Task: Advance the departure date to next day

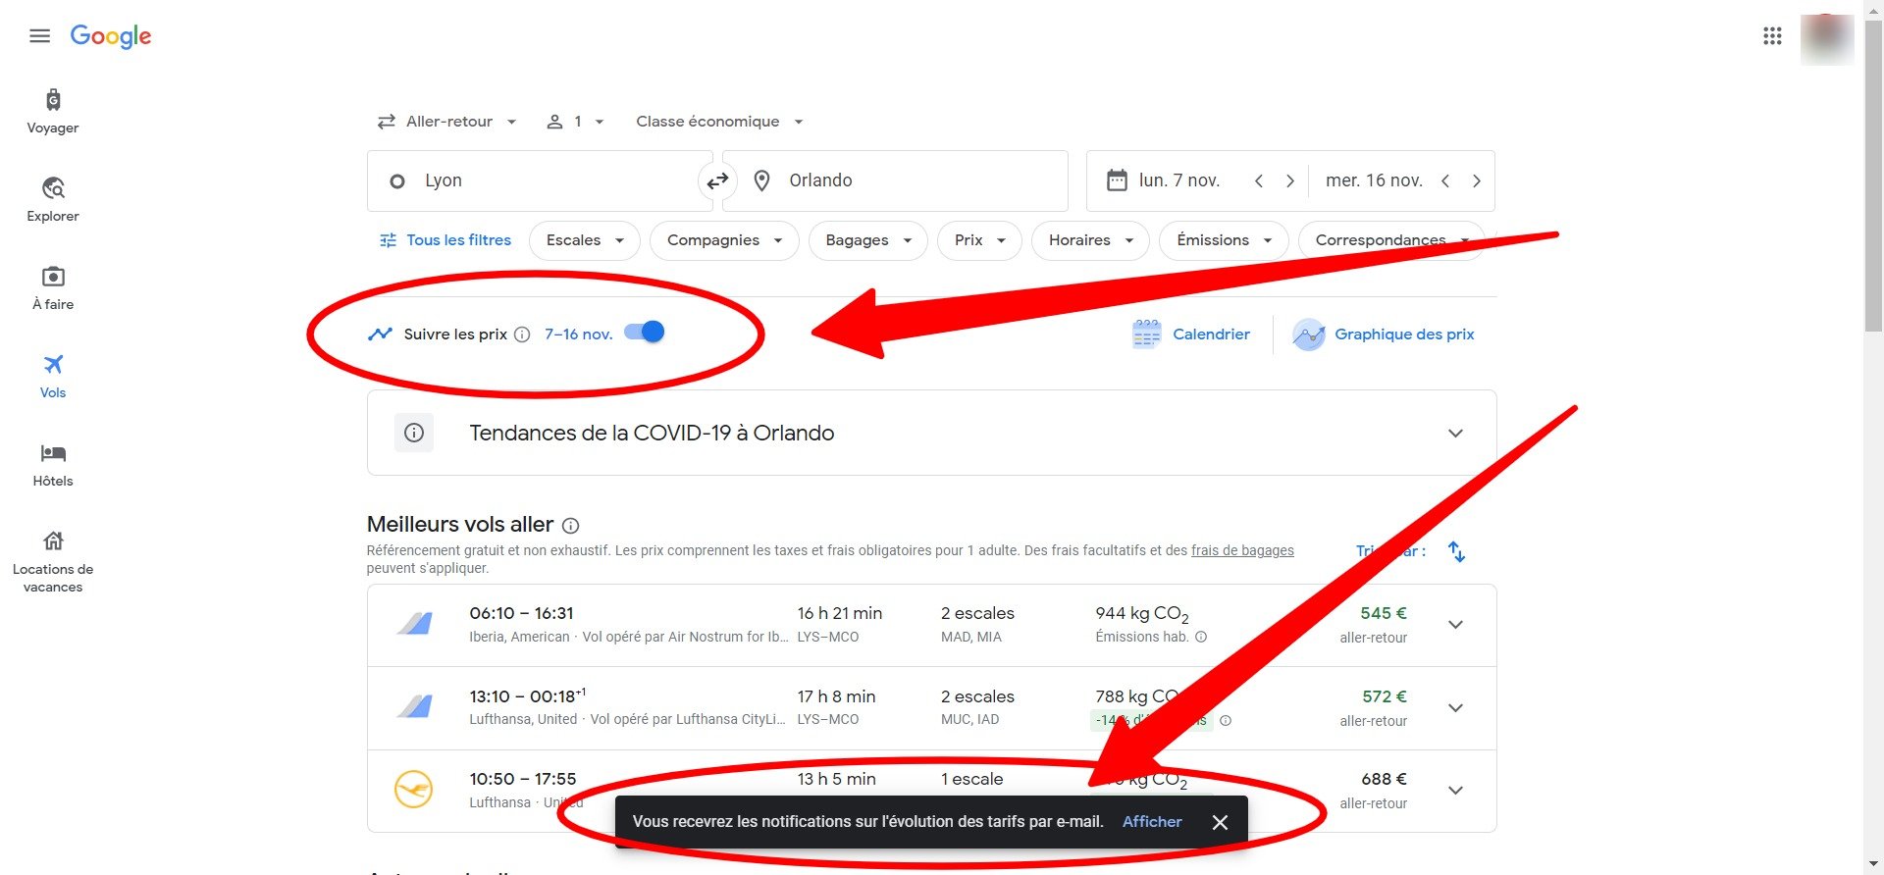Action: (1289, 180)
